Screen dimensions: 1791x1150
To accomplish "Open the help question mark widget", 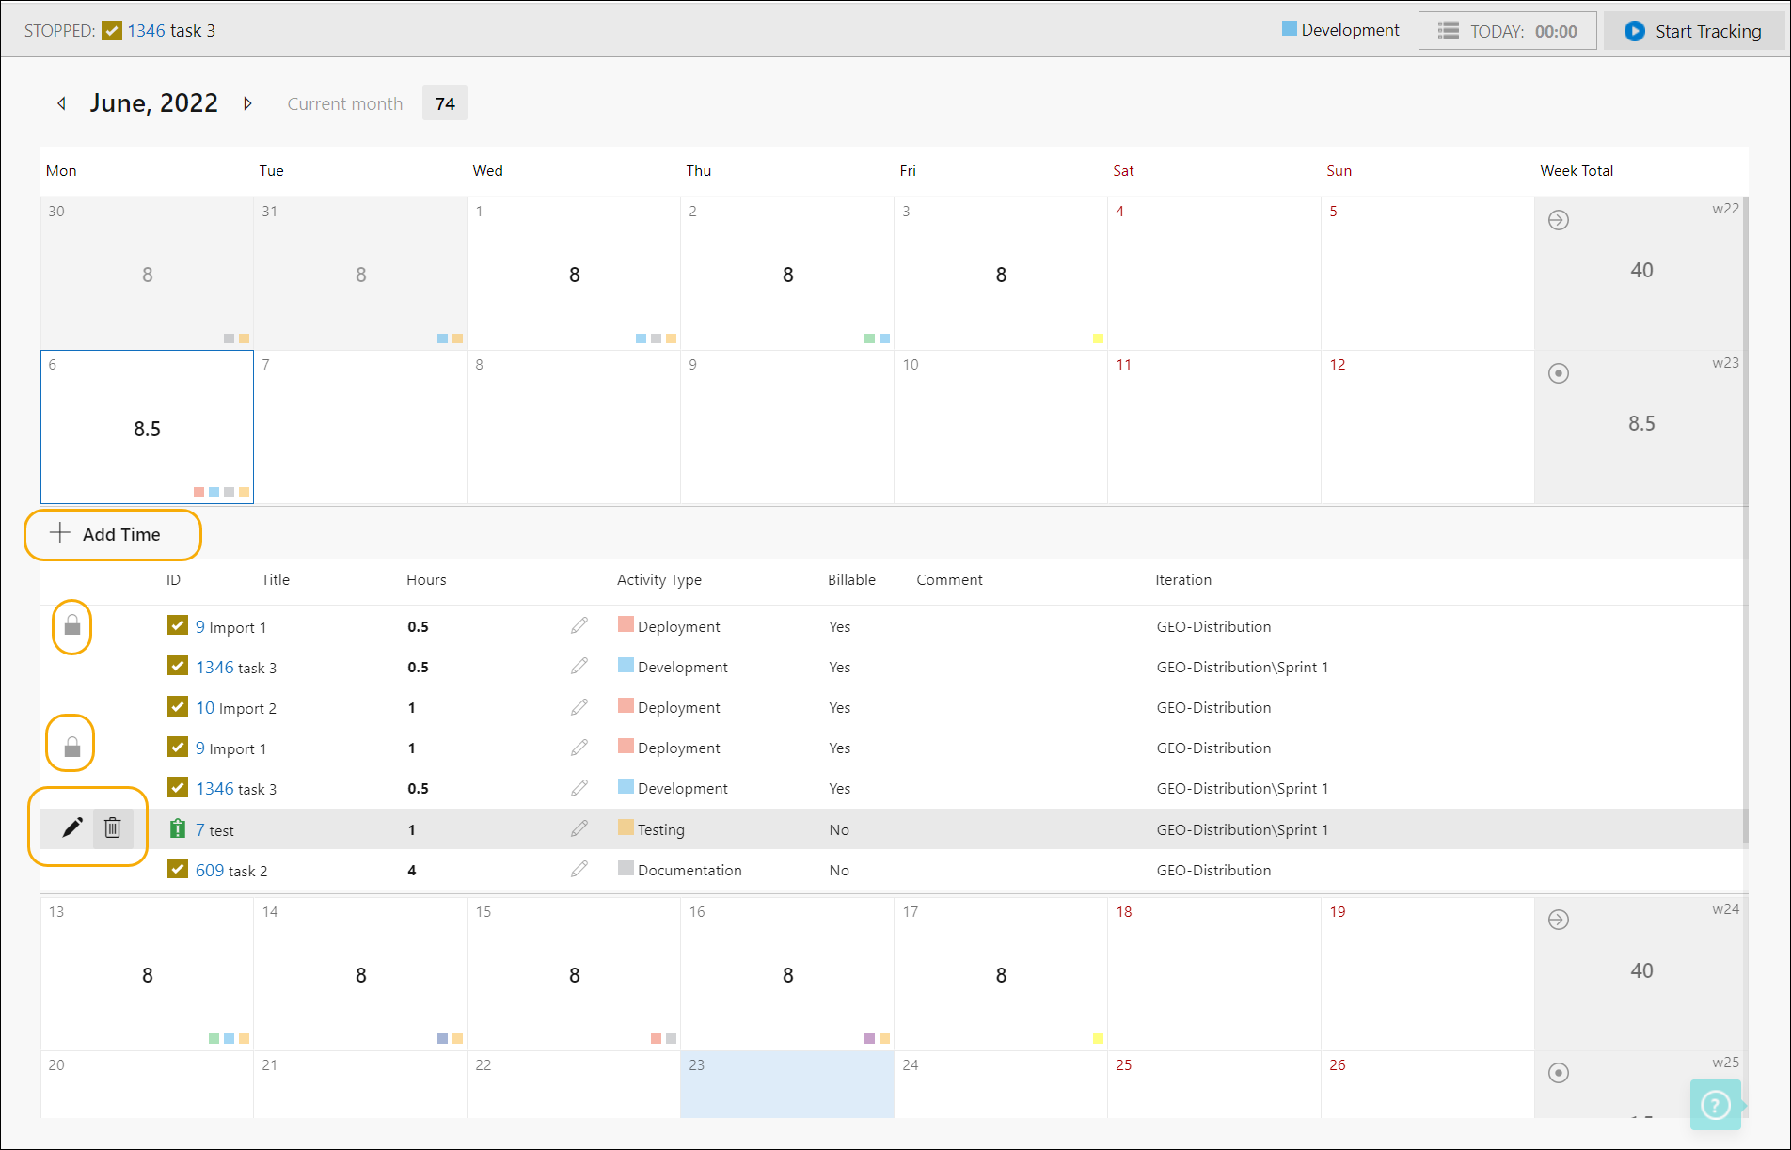I will (1716, 1105).
